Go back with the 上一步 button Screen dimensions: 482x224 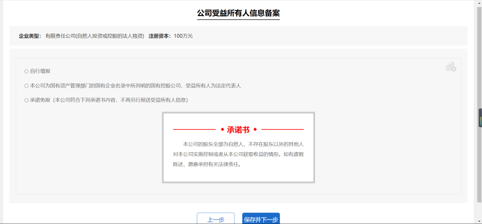coord(216,219)
